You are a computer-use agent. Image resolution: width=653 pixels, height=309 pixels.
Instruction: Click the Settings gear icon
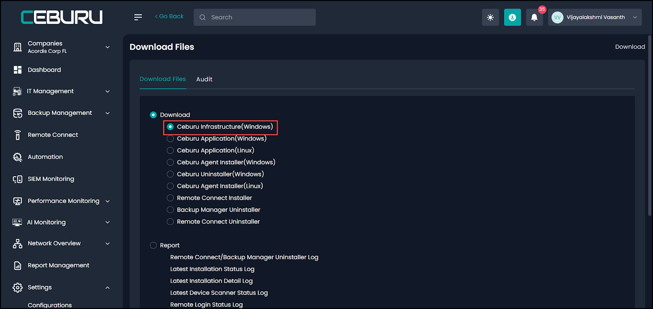tap(18, 287)
